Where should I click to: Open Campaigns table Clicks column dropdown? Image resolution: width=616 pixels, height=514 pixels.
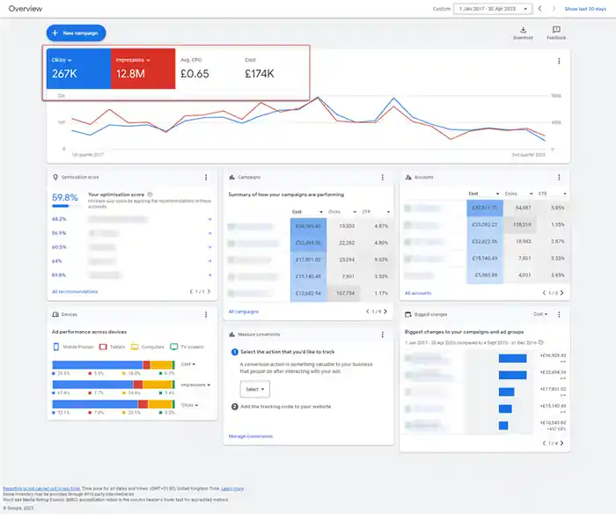[341, 212]
